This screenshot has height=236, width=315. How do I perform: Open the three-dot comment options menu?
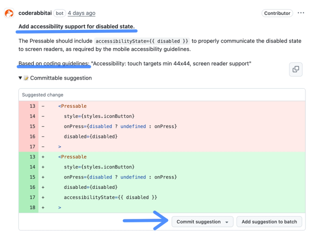[301, 13]
